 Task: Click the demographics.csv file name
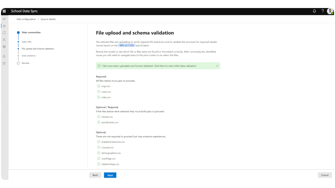(x=111, y=153)
